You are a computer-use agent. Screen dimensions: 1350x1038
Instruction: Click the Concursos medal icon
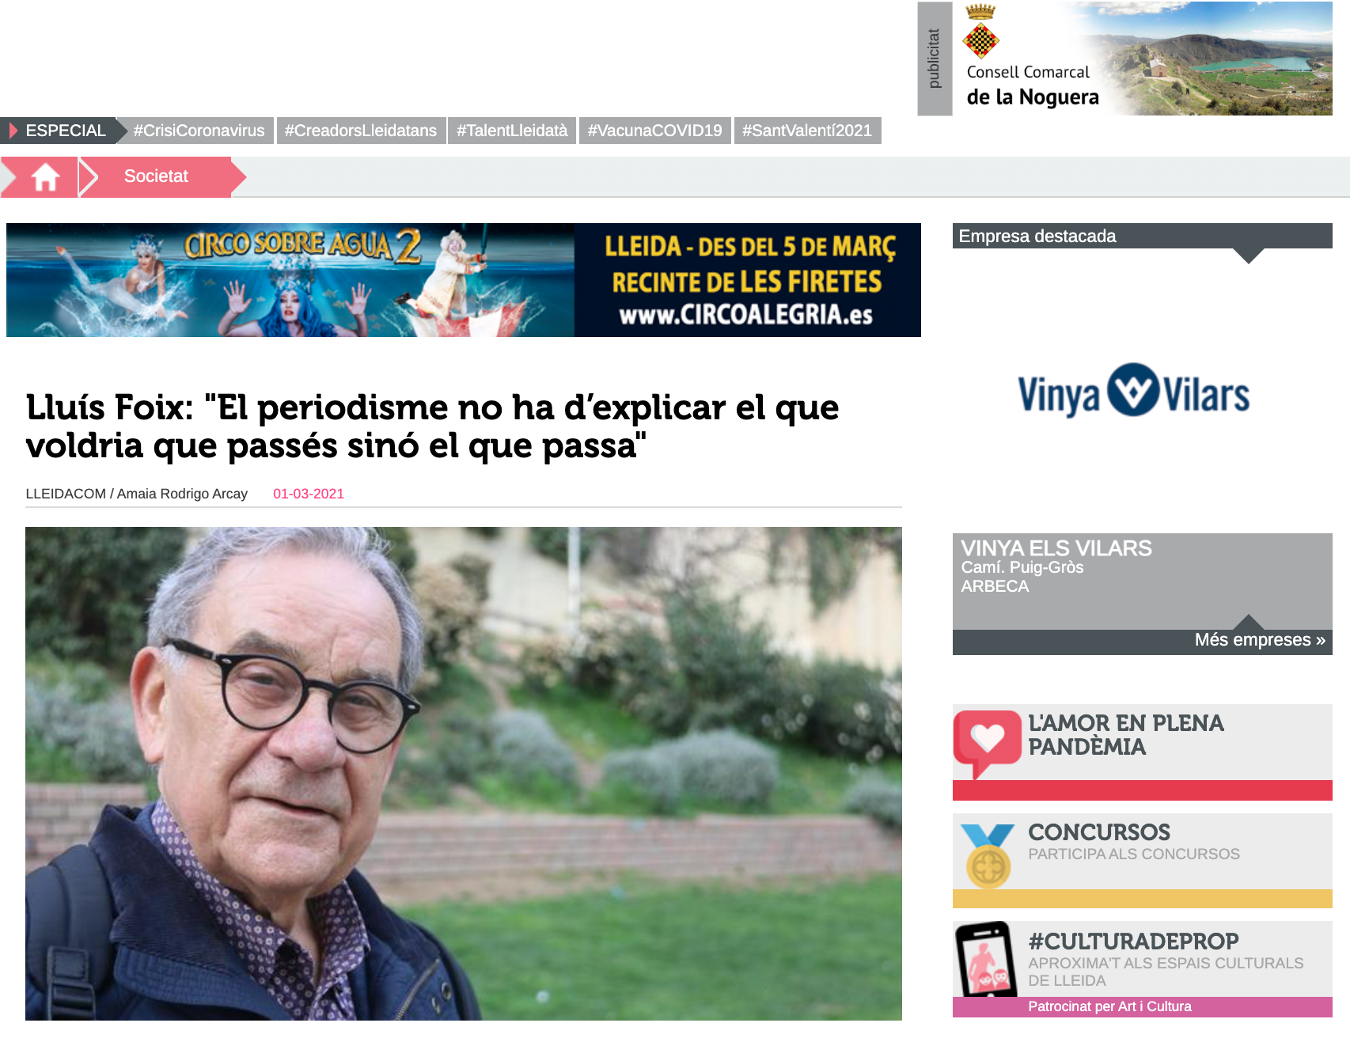coord(988,855)
